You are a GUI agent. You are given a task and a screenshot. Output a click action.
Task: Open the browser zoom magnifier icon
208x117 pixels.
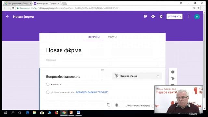coord(194,8)
